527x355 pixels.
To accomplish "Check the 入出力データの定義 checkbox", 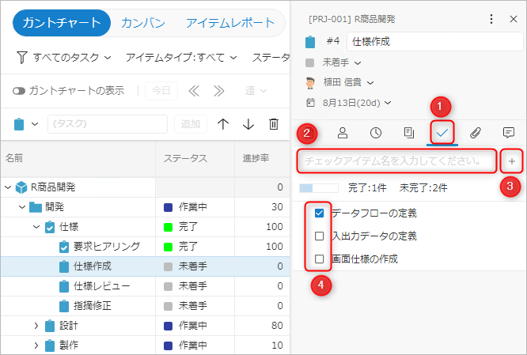I will point(319,236).
